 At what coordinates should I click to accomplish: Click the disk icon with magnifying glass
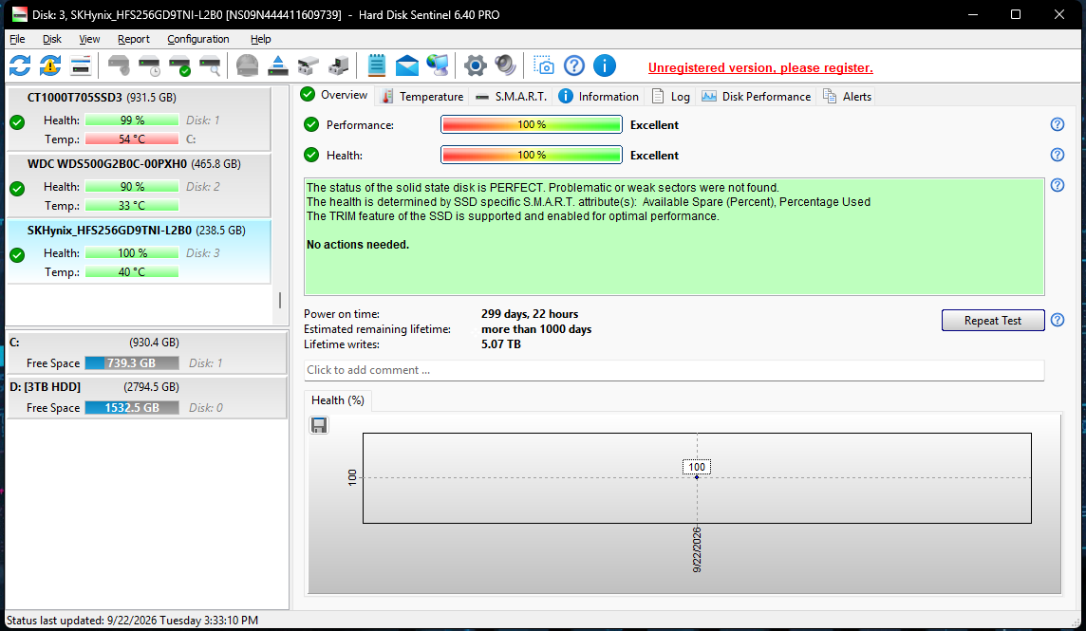[x=210, y=65]
